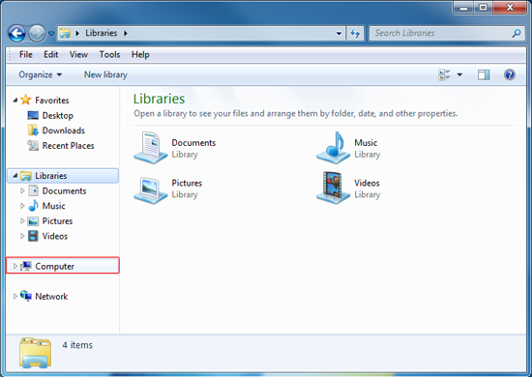Click the Network globe icon in the sidebar
The width and height of the screenshot is (532, 377).
(x=26, y=296)
